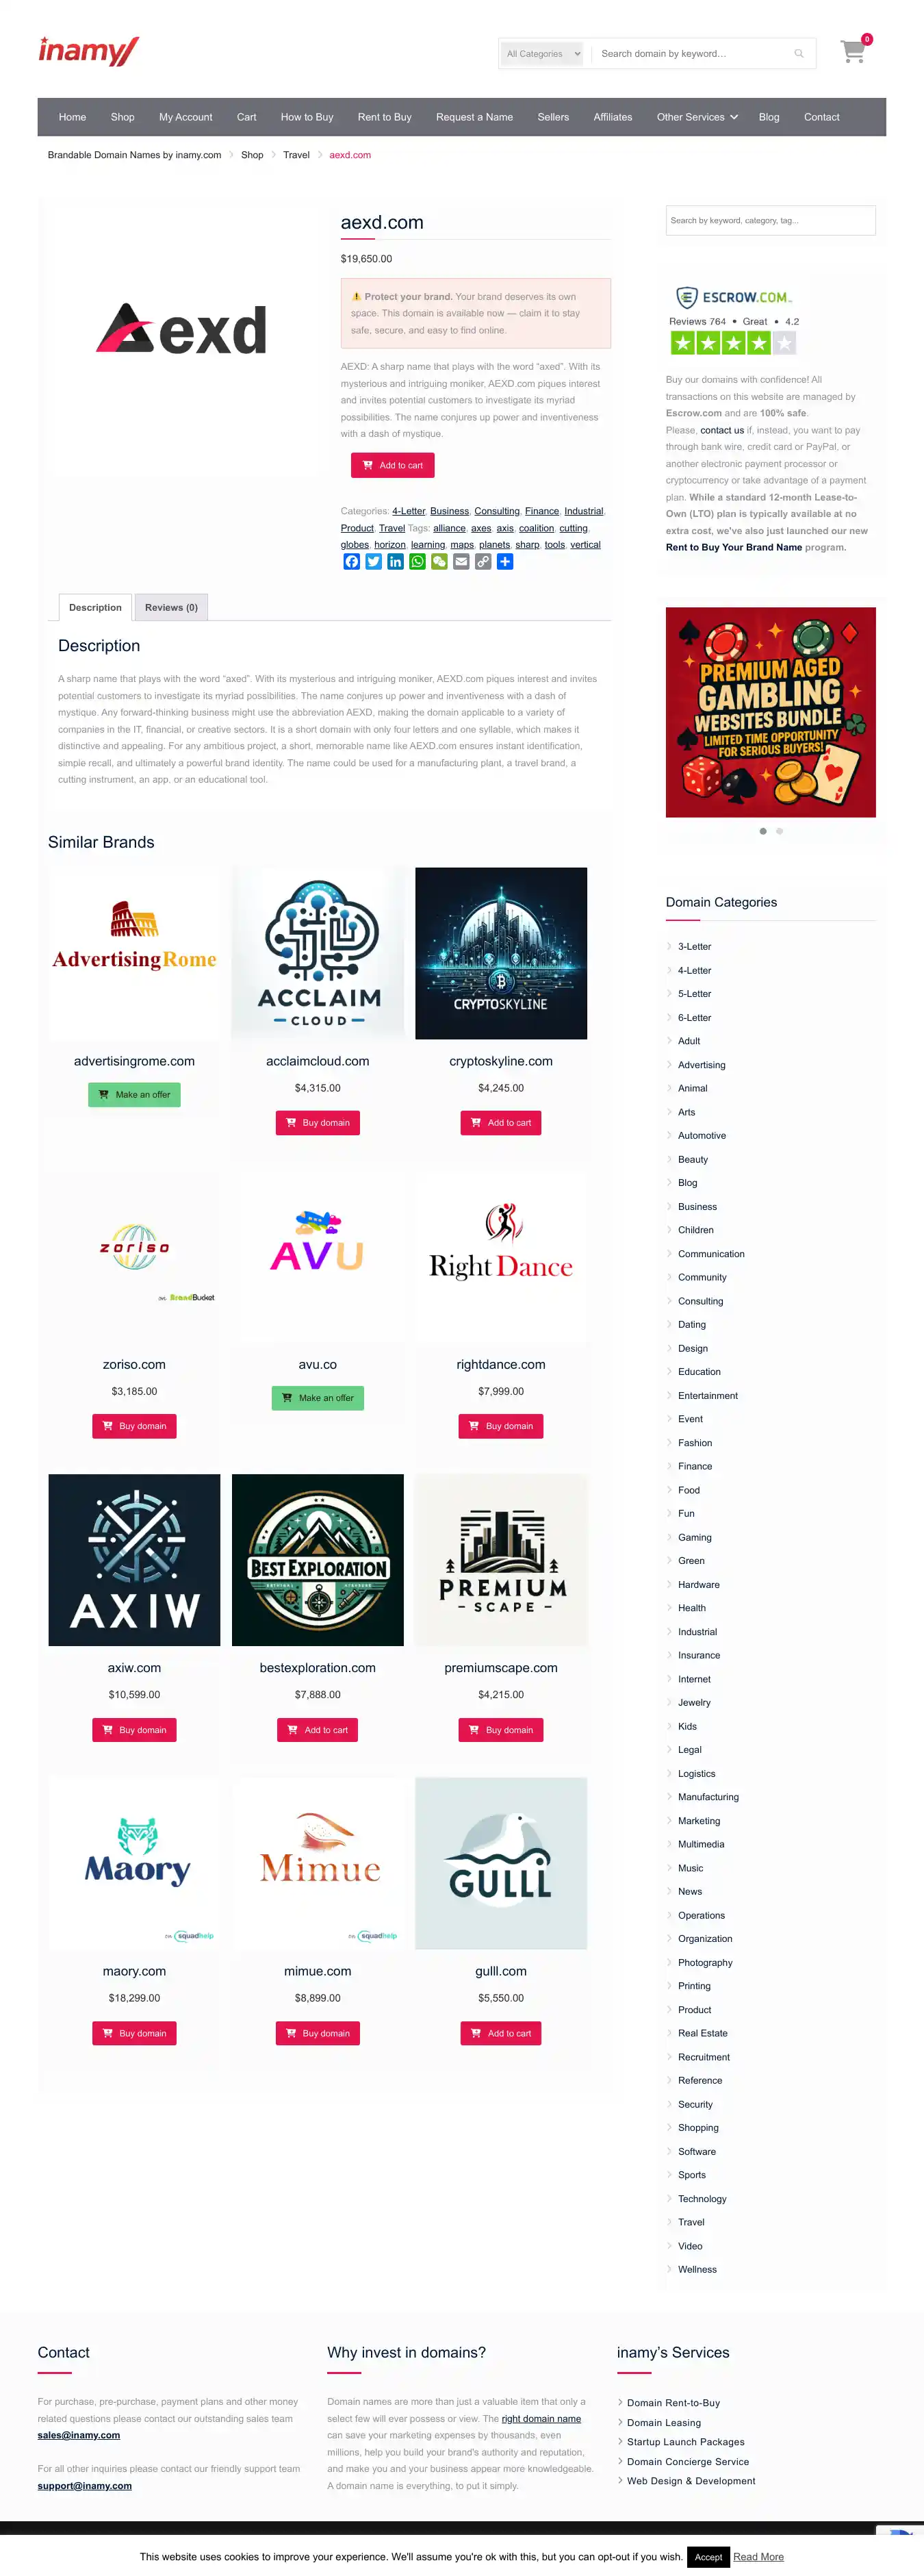The width and height of the screenshot is (924, 2576).
Task: Click the sidebar keyword search field
Action: point(770,221)
